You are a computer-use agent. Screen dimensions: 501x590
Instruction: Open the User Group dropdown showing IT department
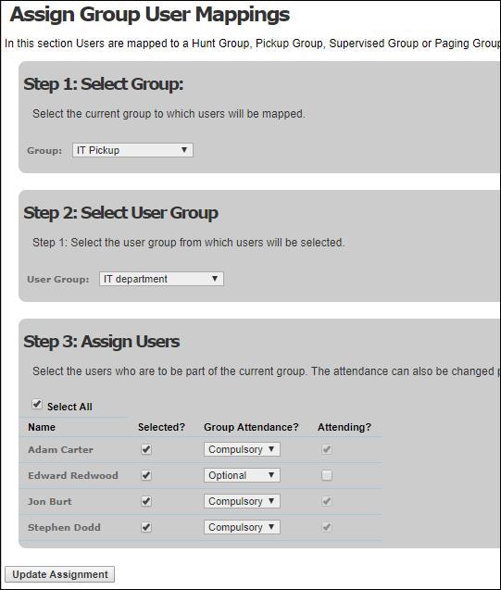click(161, 279)
